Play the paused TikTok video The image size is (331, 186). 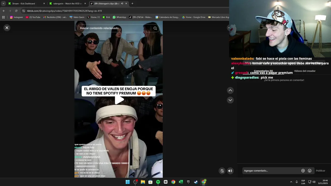(x=119, y=100)
